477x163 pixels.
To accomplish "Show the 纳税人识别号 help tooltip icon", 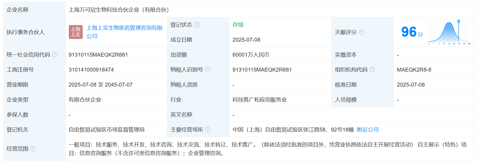I will click(x=208, y=69).
